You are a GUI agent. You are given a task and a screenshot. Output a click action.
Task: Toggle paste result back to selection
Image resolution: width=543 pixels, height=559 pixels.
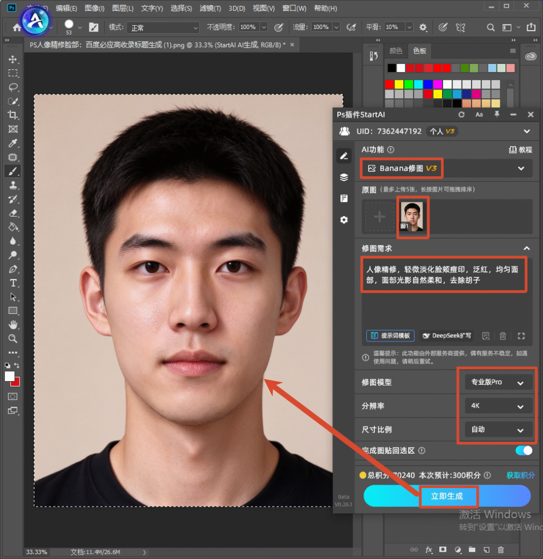pos(524,450)
